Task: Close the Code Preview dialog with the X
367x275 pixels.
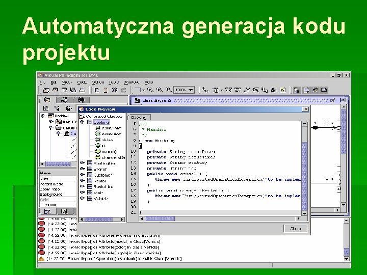Action: [x=305, y=109]
